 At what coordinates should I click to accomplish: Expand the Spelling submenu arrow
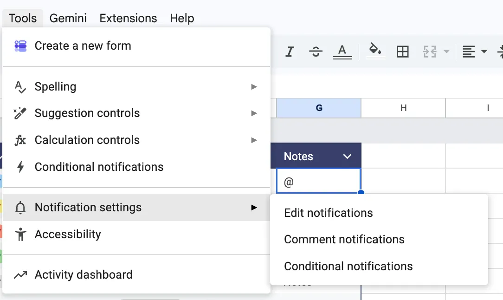pos(254,87)
